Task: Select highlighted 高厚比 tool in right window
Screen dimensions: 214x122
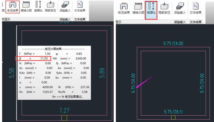Action: coord(151,10)
